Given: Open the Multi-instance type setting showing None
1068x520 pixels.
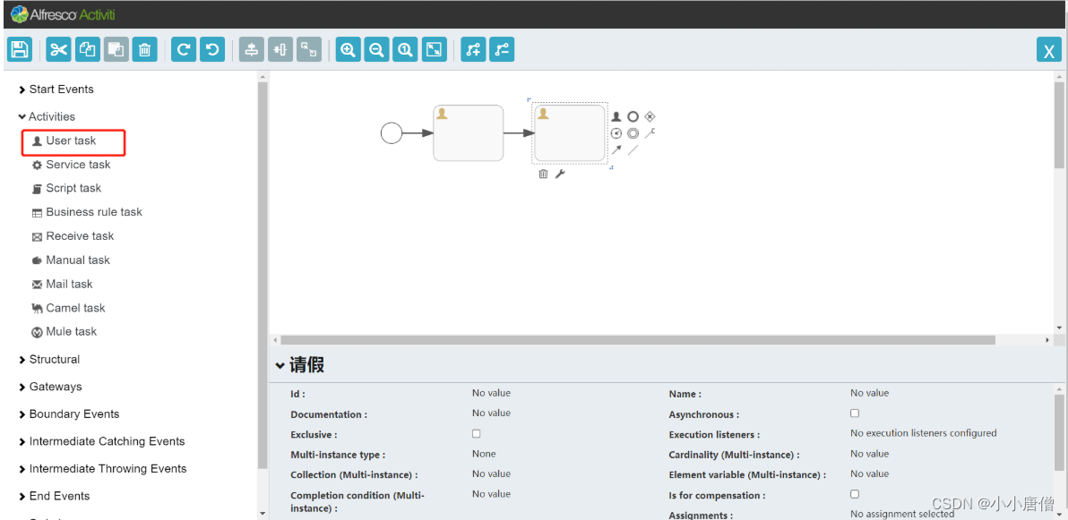Looking at the screenshot, I should click(x=484, y=454).
